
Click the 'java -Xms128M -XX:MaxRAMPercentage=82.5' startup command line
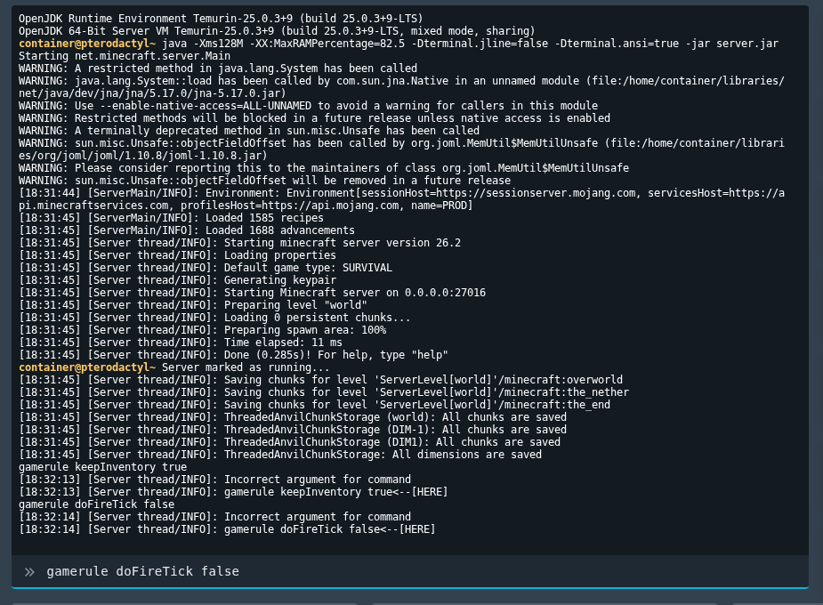(399, 44)
